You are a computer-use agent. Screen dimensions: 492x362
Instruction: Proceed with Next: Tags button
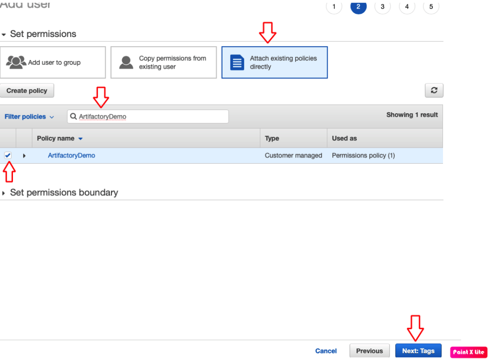418,350
